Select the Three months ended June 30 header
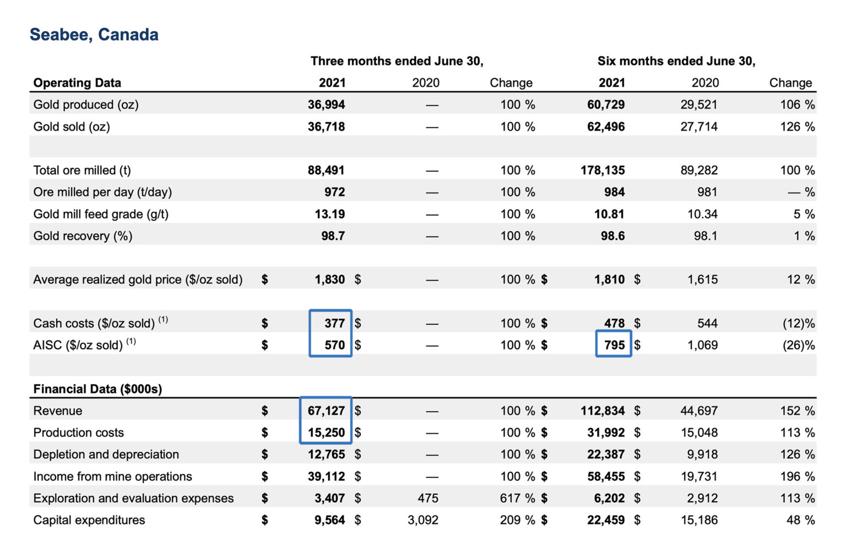 [398, 61]
